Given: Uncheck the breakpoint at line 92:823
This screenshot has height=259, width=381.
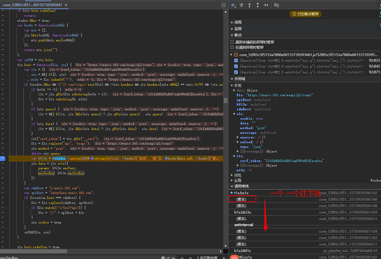Looking at the screenshot, I should [236, 60].
